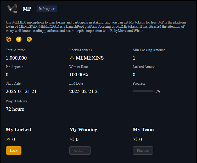Click the Lock button
The image size is (197, 163).
click(14, 150)
